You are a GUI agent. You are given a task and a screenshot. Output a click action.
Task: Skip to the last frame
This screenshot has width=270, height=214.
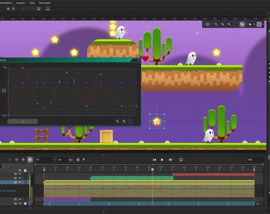(170, 160)
